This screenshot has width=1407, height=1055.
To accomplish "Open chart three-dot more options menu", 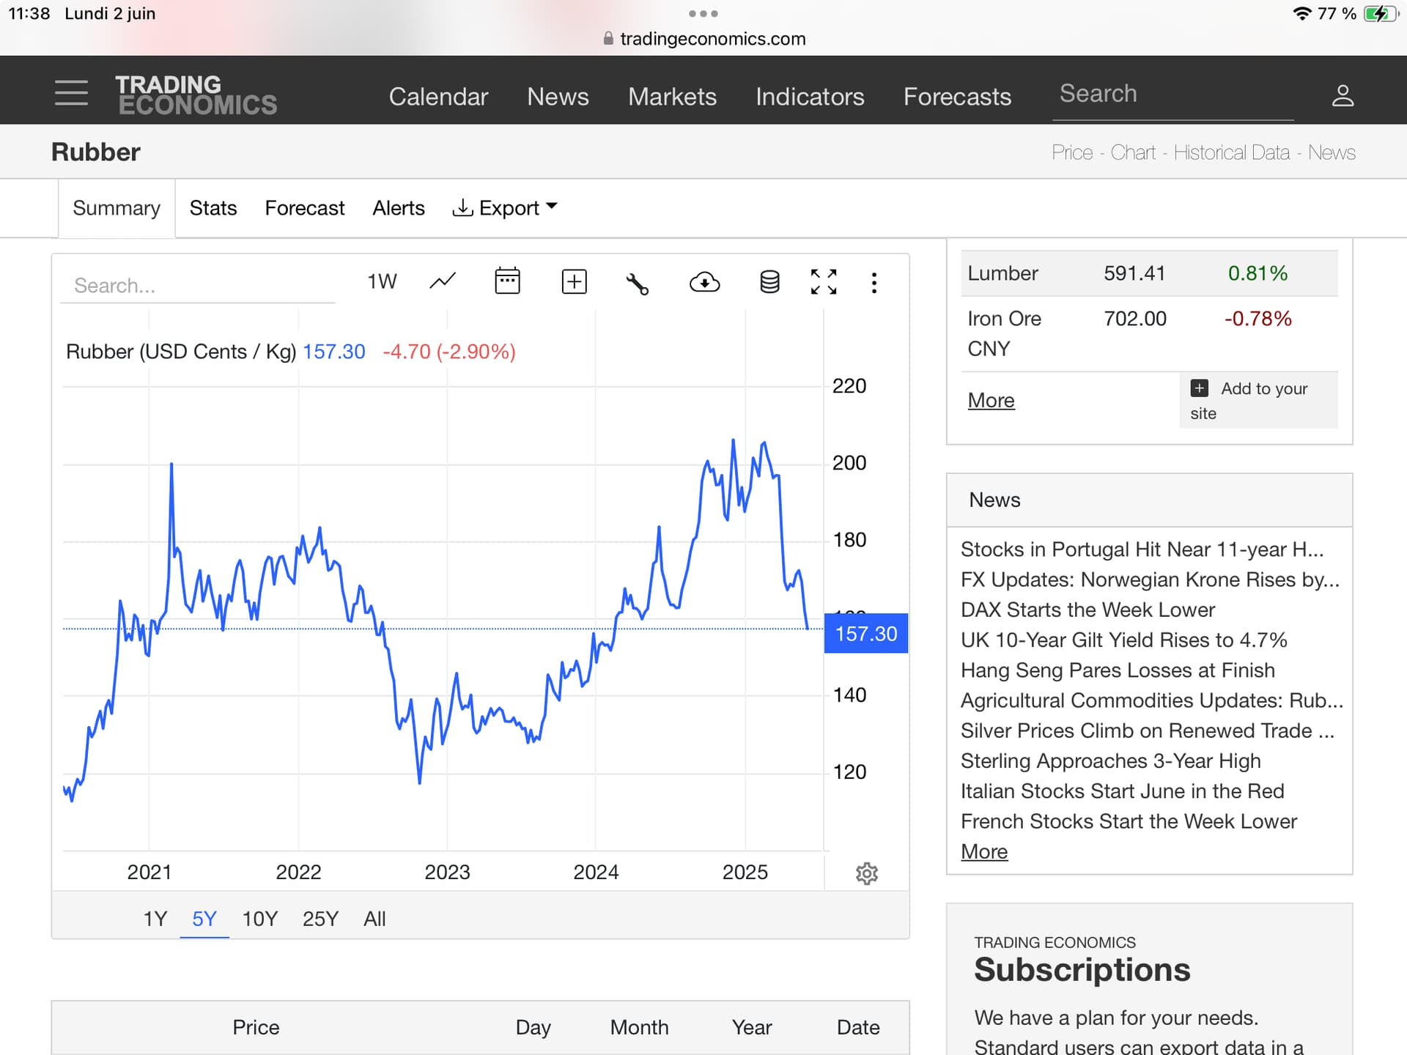I will tap(874, 283).
